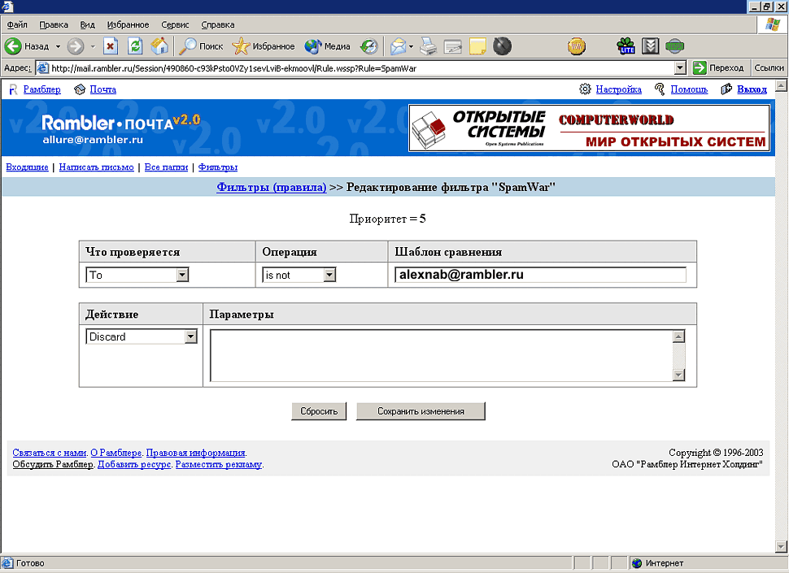The height and width of the screenshot is (573, 789).
Task: Click the Обсудить Рамблер footer link
Action: 53,464
